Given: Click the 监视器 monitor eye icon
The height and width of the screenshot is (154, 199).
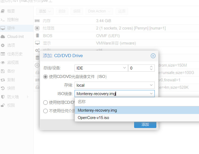Looking at the screenshot, I should point(3,62).
